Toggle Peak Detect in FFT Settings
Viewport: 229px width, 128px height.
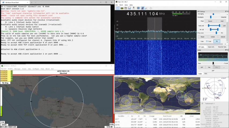tap(210, 21)
